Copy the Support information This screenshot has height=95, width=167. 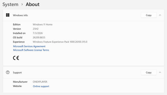pyautogui.click(x=149, y=72)
